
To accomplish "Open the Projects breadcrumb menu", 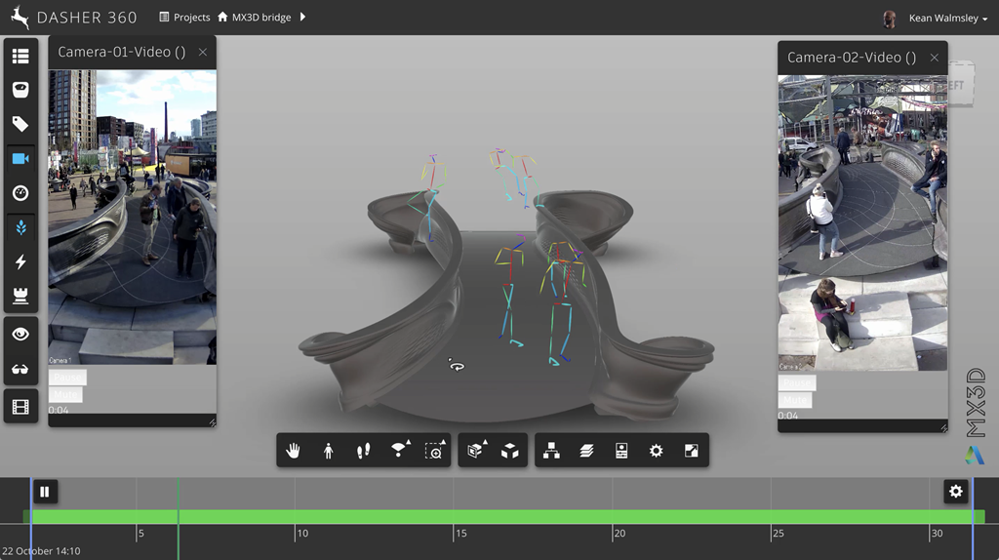I will (184, 18).
